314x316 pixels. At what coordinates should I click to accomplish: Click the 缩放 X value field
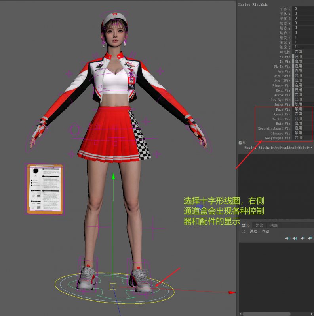click(303, 38)
